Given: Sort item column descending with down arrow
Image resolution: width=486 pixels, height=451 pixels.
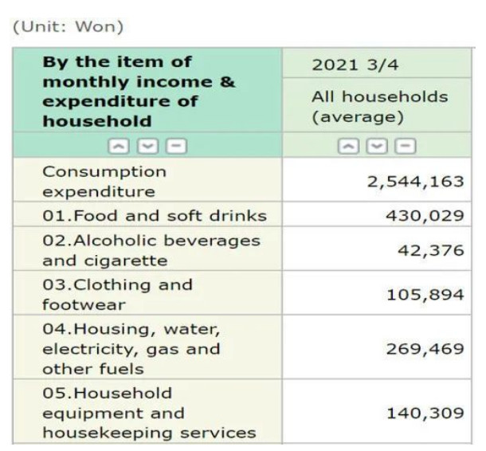Looking at the screenshot, I should click(147, 146).
